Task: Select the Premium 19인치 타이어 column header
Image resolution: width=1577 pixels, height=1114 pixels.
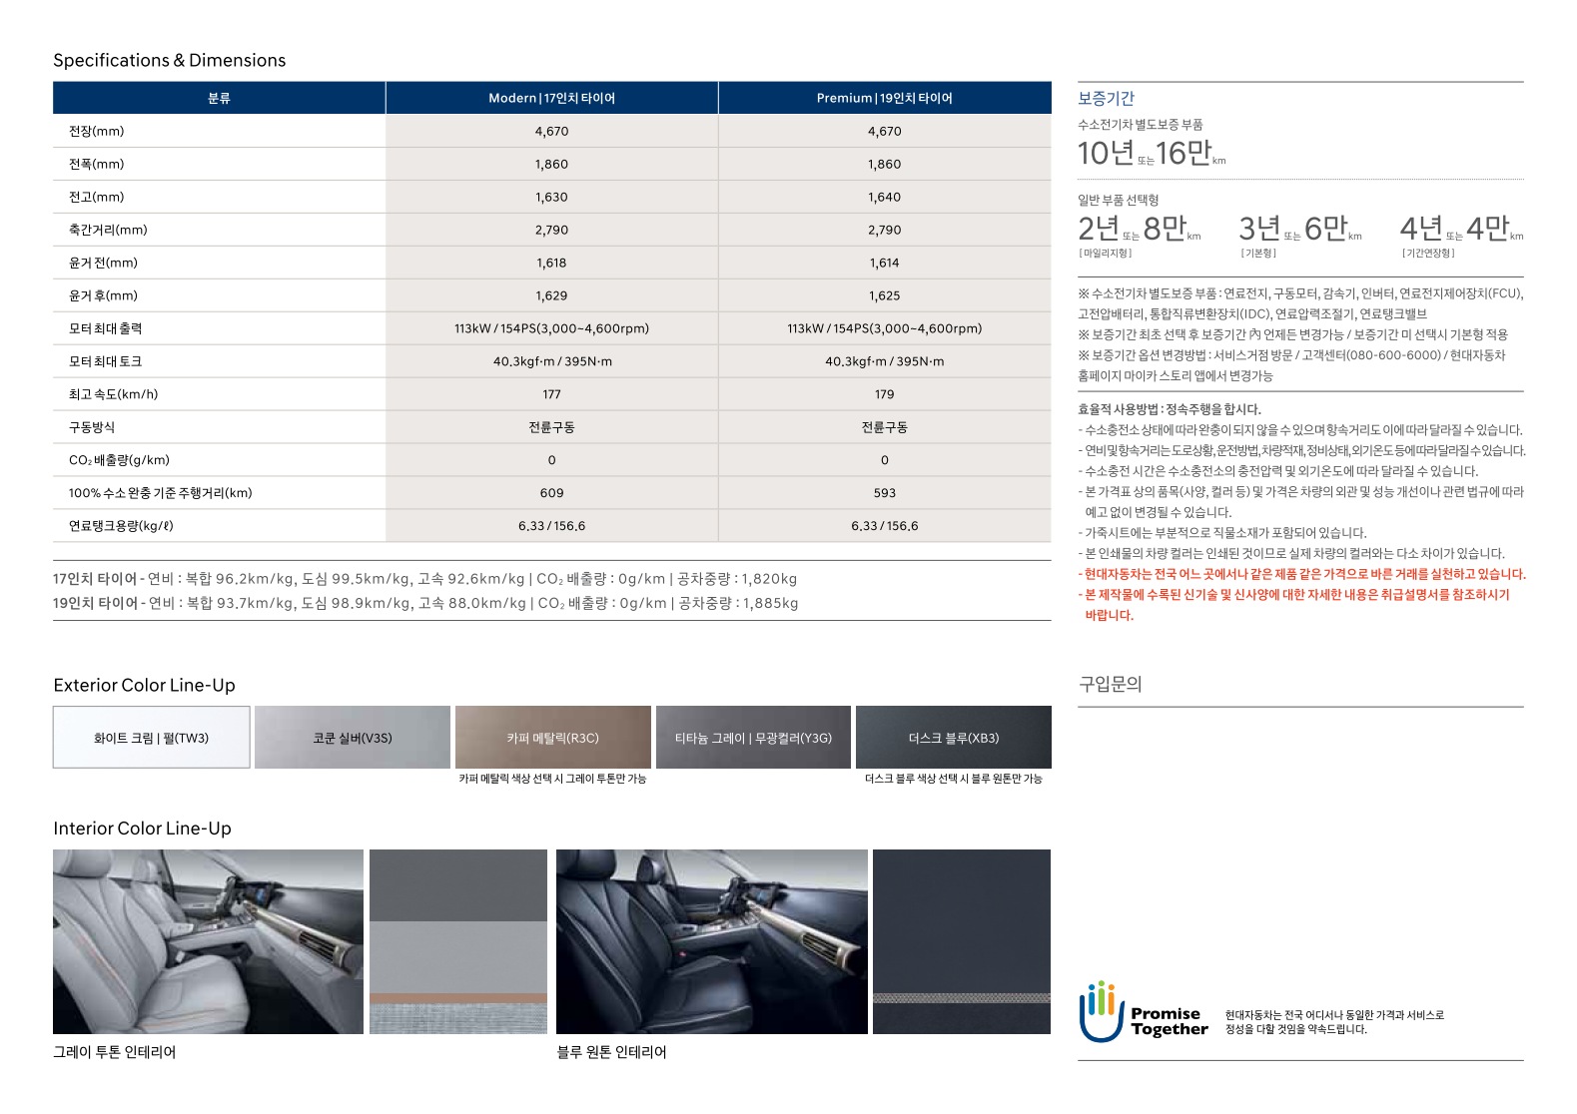Action: (884, 98)
